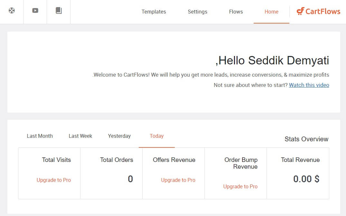Switch stats to Yesterday
This screenshot has height=216, width=346.
[x=119, y=136]
